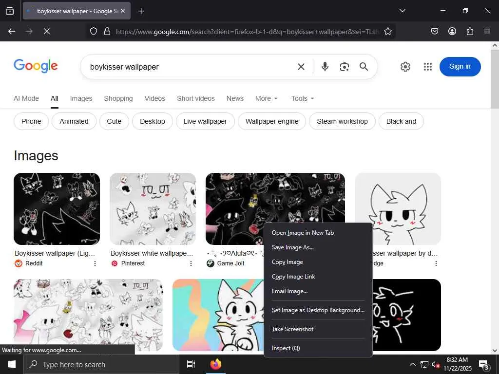The height and width of the screenshot is (374, 499).
Task: Click Boykisser wallpaper (Lig… title link
Action: coord(55,253)
